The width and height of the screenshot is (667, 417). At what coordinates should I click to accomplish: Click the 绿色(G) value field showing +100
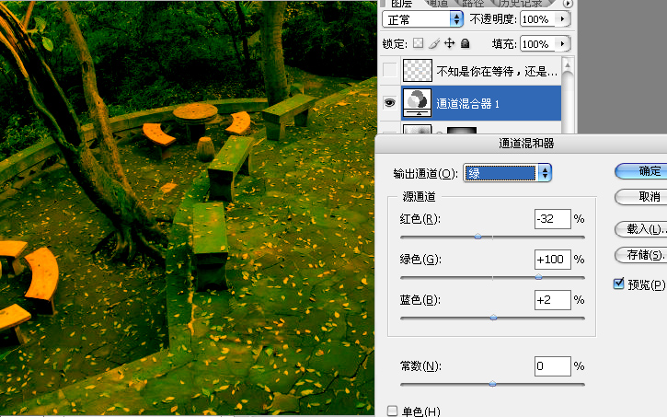[553, 260]
